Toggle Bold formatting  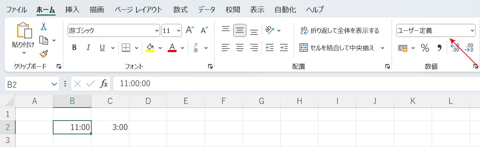coord(74,47)
